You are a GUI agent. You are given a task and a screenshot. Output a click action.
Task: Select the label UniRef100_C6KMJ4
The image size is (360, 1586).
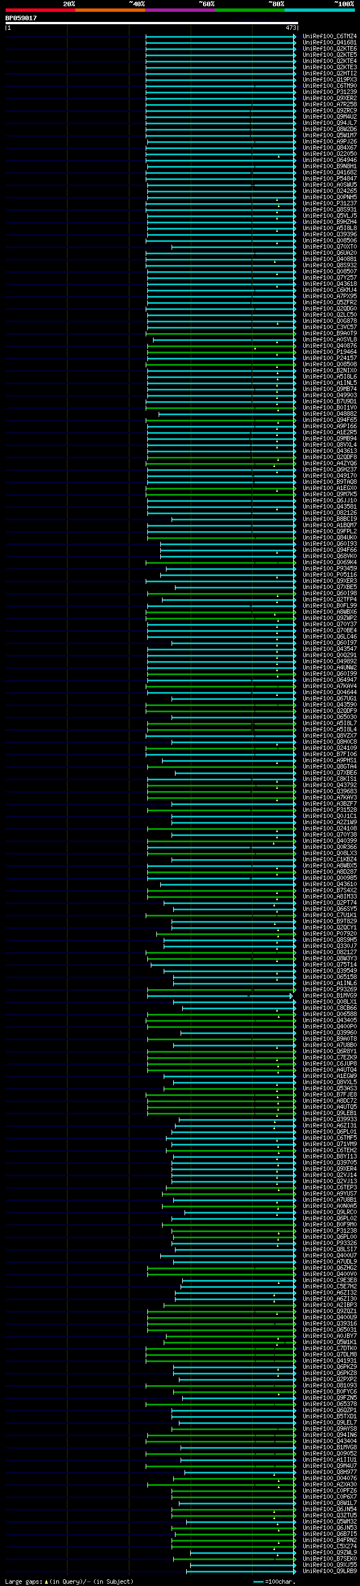[x=330, y=290]
